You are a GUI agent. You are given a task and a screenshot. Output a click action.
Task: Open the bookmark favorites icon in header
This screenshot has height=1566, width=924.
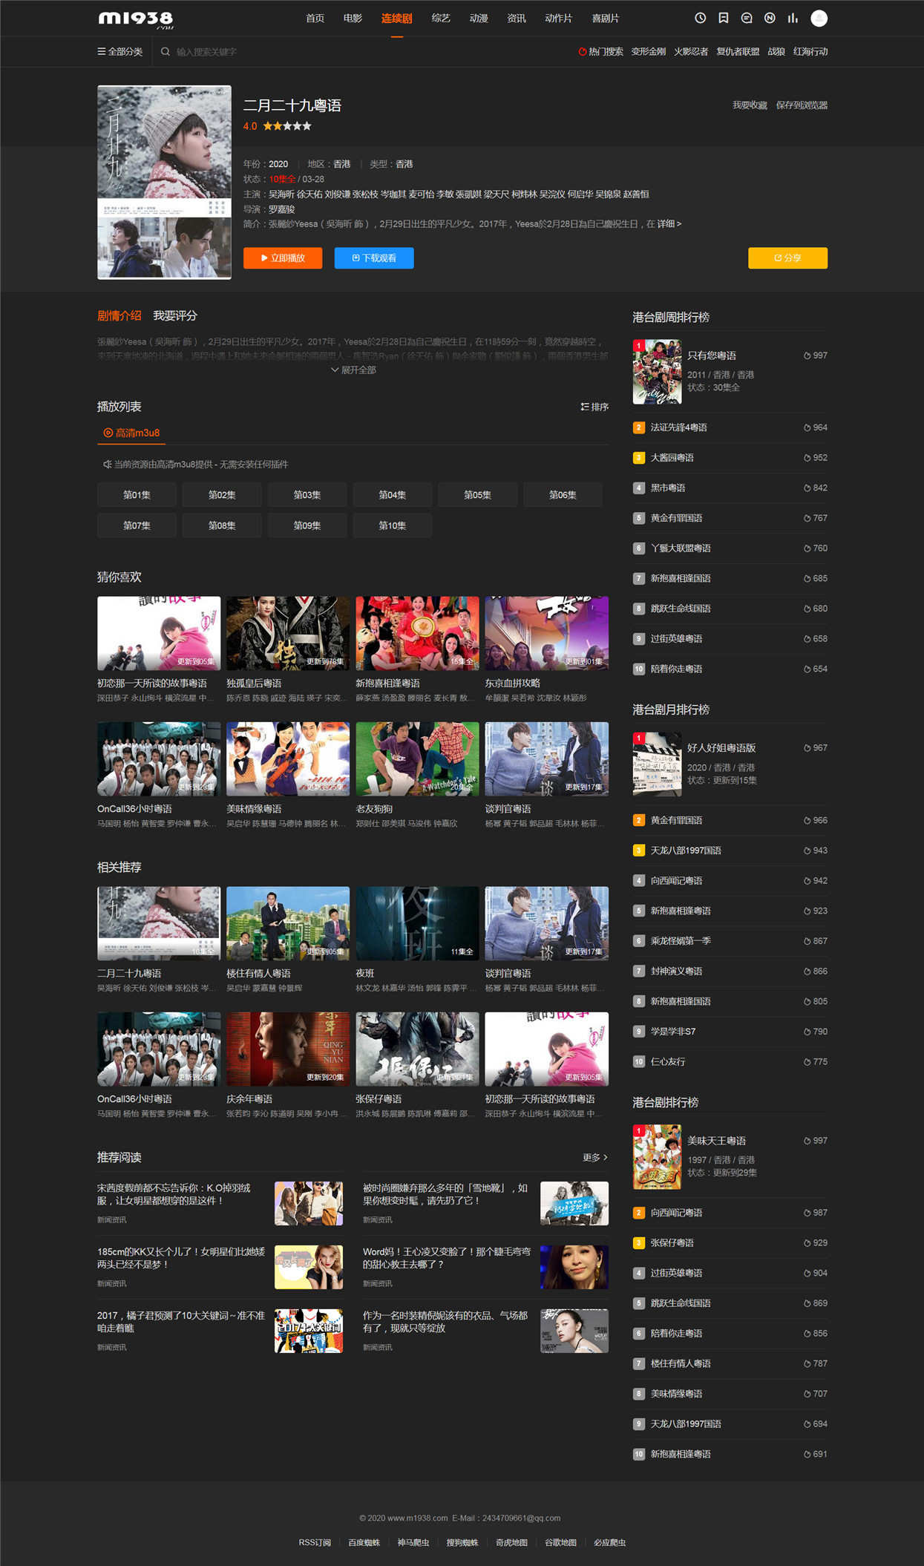click(724, 19)
